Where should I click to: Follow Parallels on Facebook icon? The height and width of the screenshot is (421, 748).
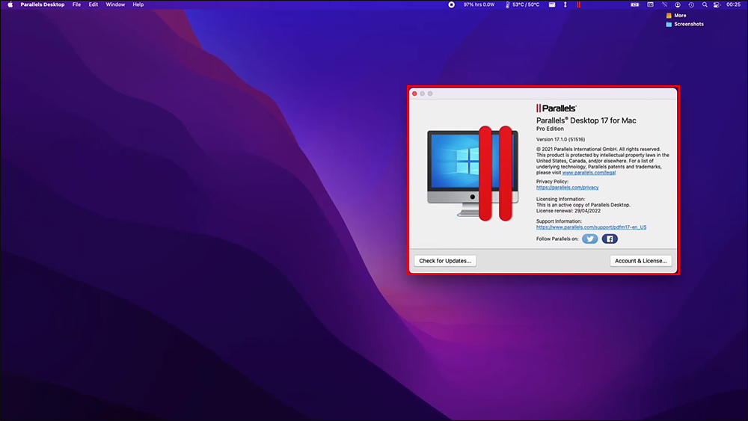click(610, 239)
